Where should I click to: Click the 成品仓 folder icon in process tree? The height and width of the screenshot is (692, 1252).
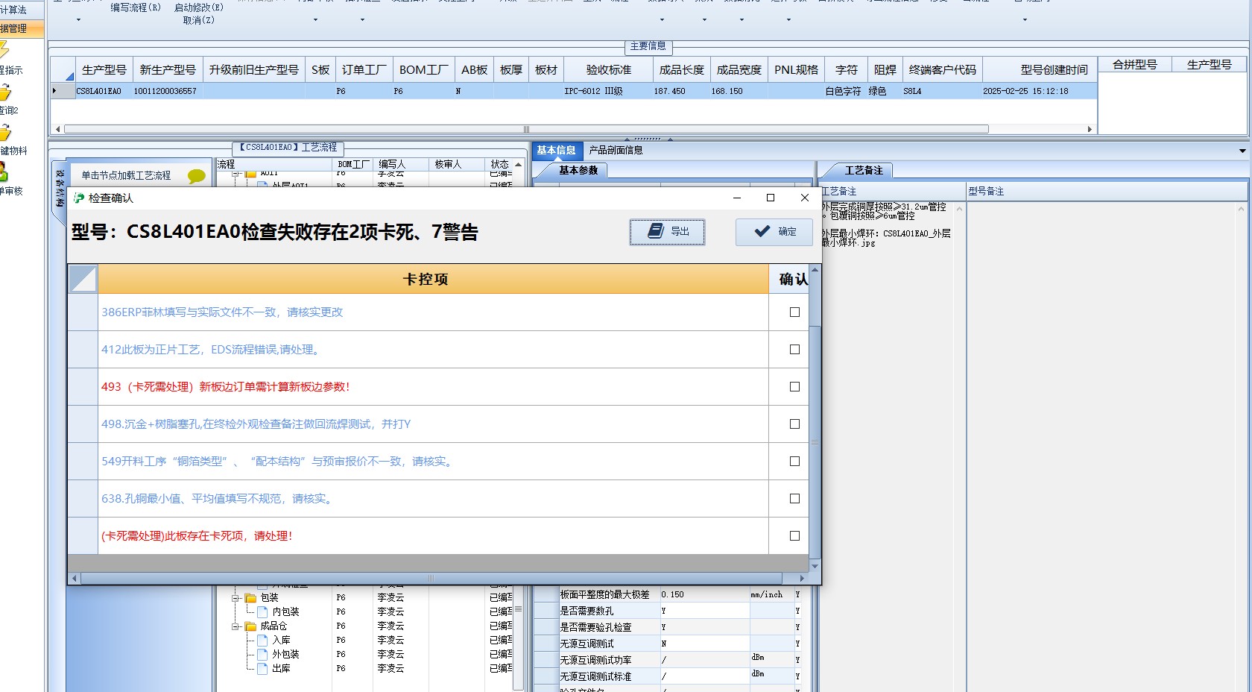pos(251,626)
